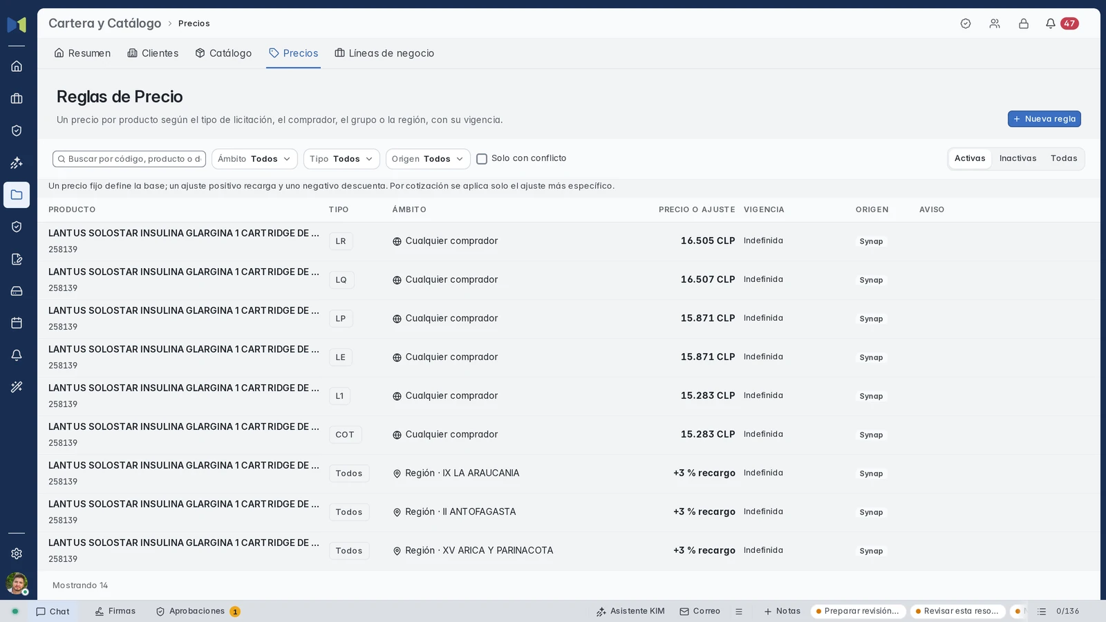Click the Nueva regla button

click(1044, 119)
